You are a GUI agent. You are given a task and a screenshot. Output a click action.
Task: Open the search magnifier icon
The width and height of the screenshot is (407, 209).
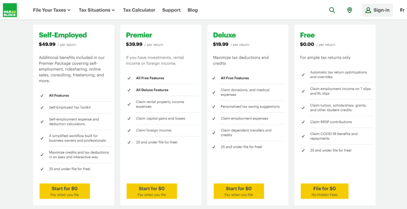coord(332,10)
